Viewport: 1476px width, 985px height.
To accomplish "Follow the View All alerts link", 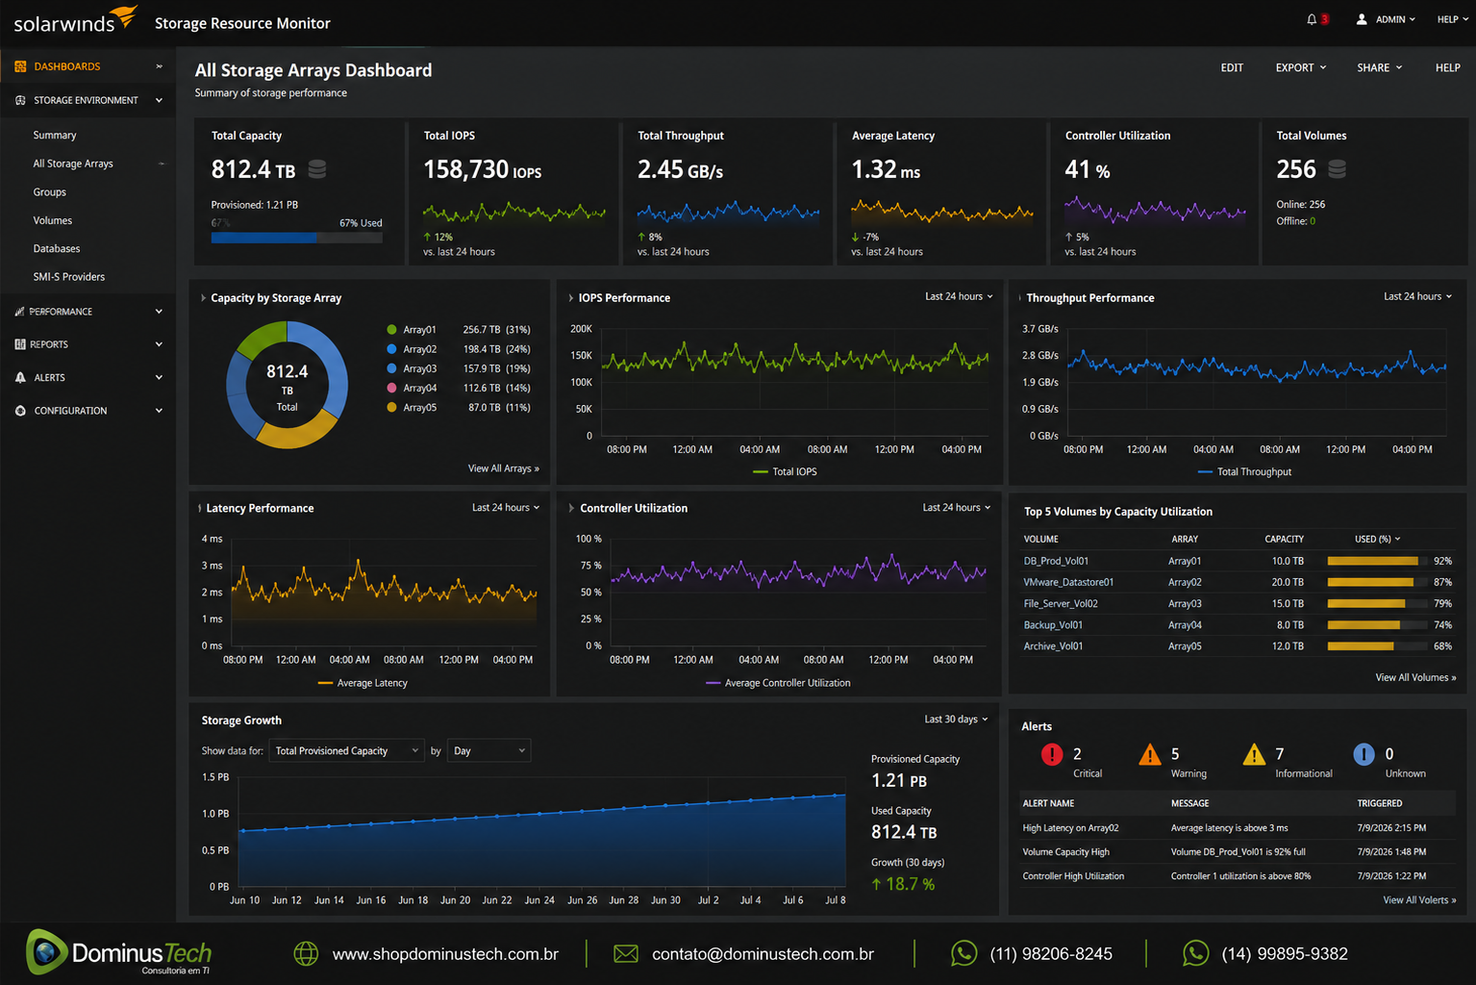I will coord(1419,900).
